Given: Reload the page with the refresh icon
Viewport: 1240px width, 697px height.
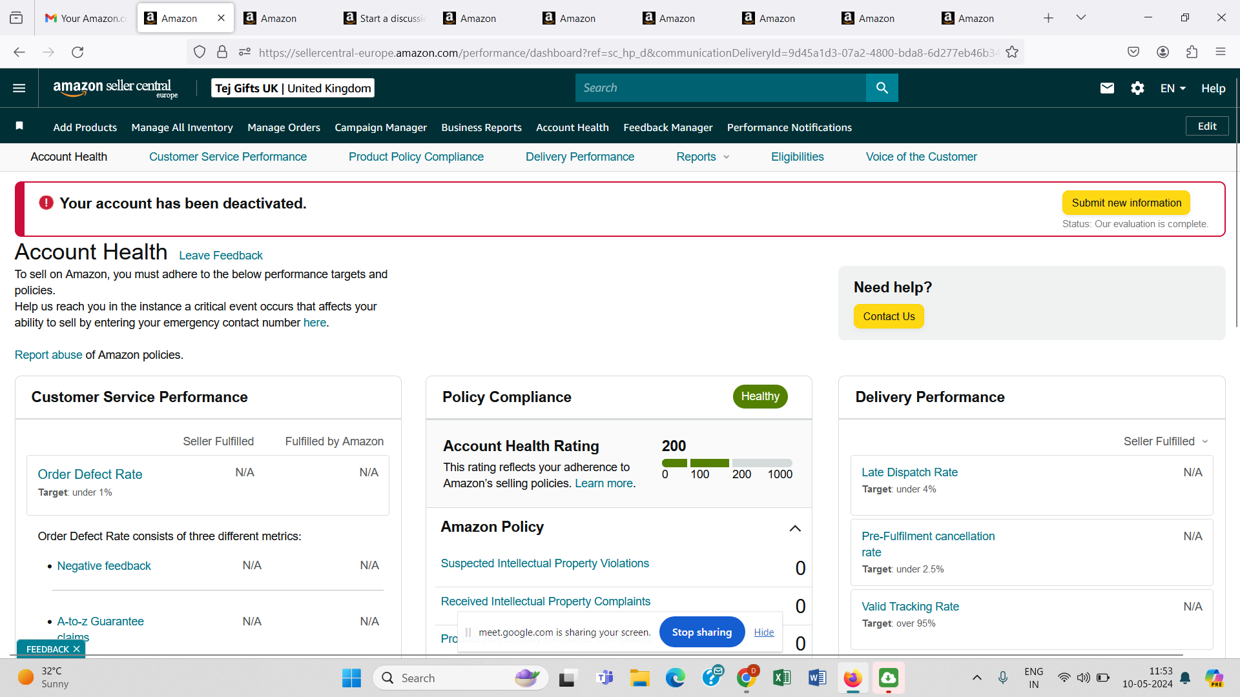Looking at the screenshot, I should tap(77, 52).
